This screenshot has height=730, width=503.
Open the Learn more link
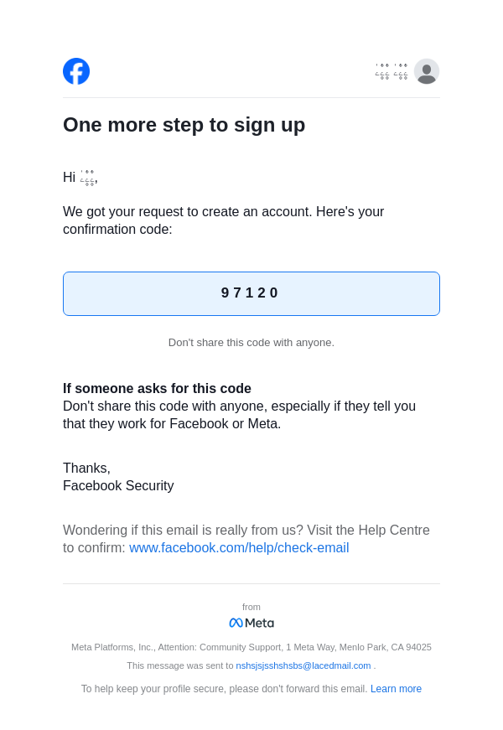point(396,689)
